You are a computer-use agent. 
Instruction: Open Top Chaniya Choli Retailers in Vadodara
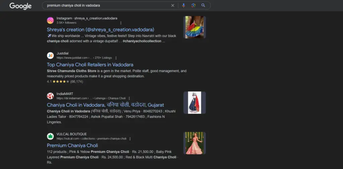click(90, 65)
